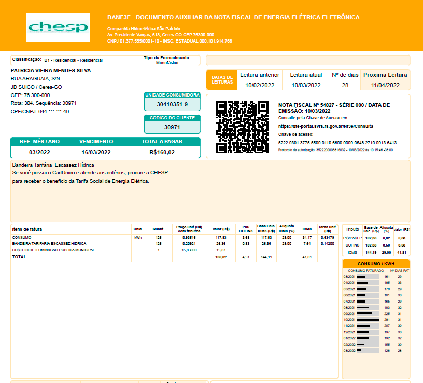Click the Ref Mês/Ano value 03/2022
This screenshot has width=423, height=383.
pos(39,152)
